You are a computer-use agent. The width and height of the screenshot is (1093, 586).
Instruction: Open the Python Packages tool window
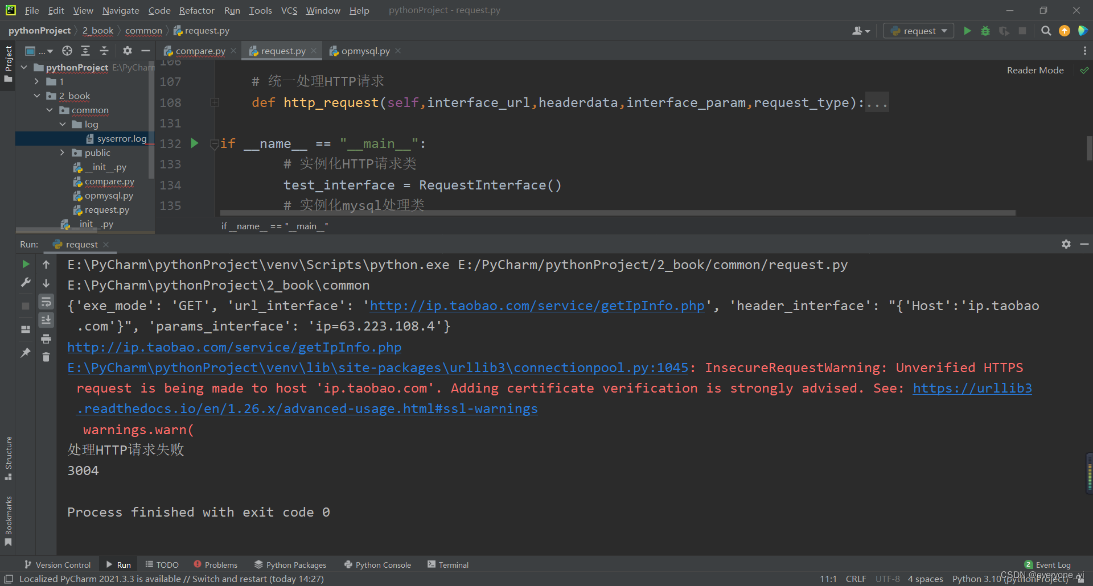(x=290, y=564)
